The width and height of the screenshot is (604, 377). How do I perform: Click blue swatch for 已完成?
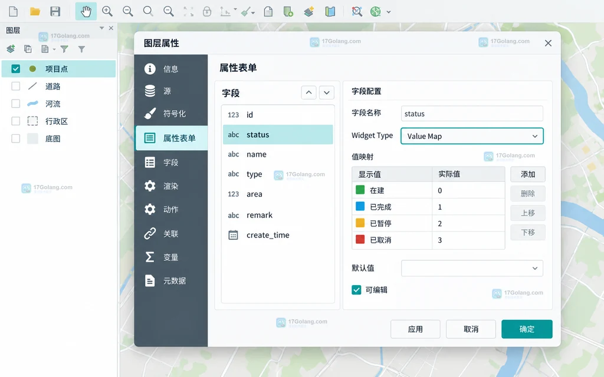click(360, 207)
